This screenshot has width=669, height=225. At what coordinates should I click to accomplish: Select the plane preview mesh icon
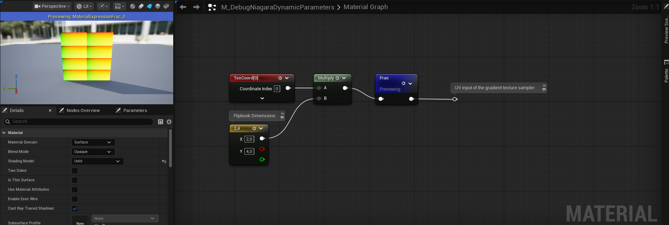(149, 6)
